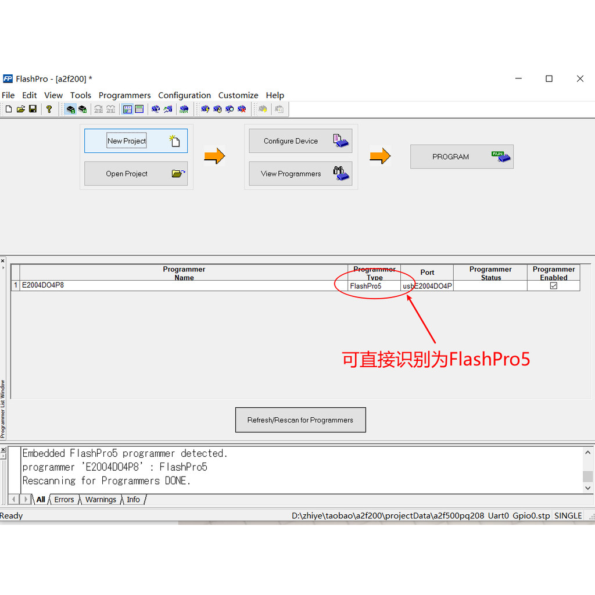Select single device mode chip icon

[x=70, y=109]
